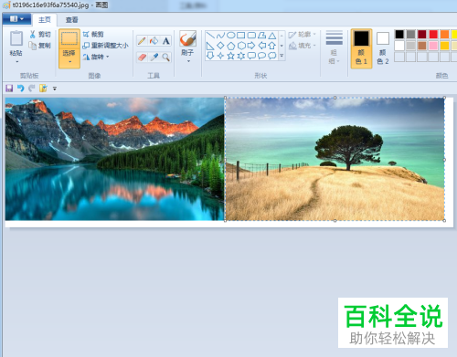Click the Copy (复制) button
457x357 pixels.
(x=40, y=46)
